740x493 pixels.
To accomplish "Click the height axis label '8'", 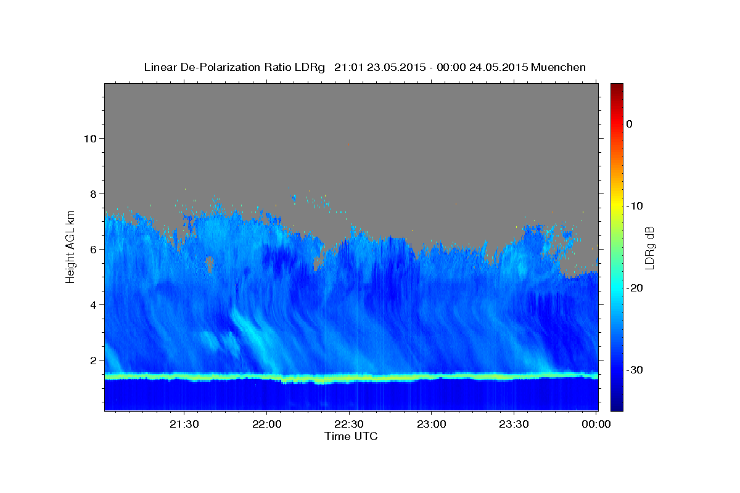I will tap(92, 194).
